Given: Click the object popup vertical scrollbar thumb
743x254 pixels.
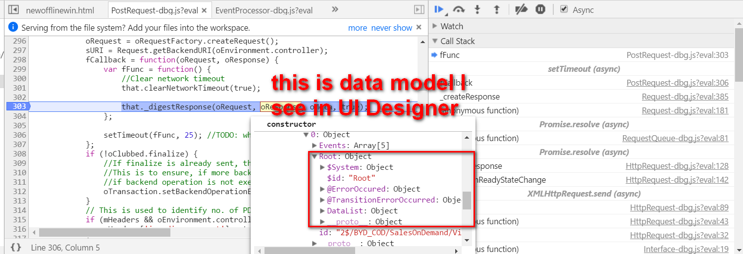Looking at the screenshot, I should pos(467,201).
